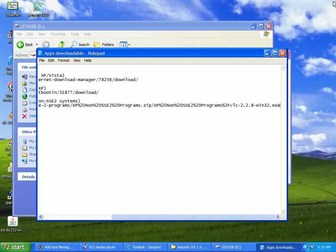The image size is (336, 252).
Task: Click Notepad vertical scrollbar up arrow
Action: [283, 67]
